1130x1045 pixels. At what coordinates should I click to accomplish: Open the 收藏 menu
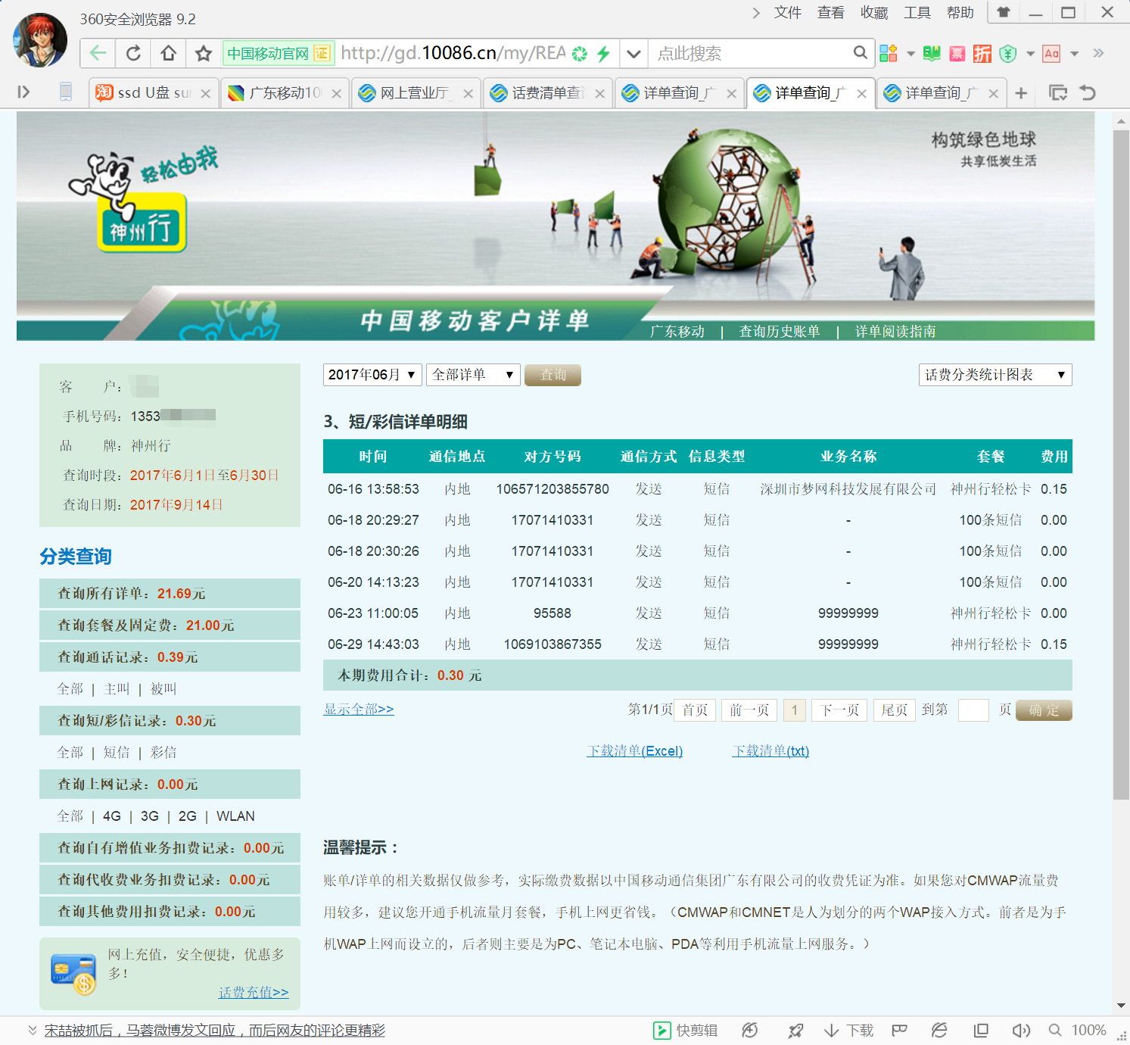tap(874, 13)
